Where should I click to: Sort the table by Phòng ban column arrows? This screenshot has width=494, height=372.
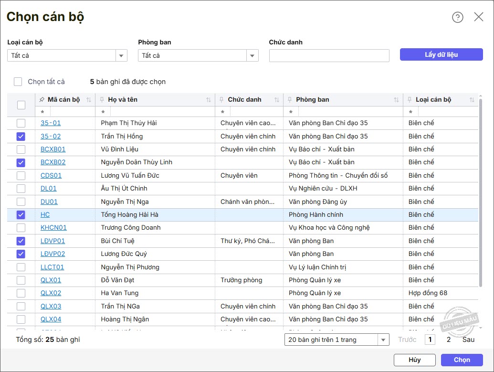pyautogui.click(x=396, y=100)
